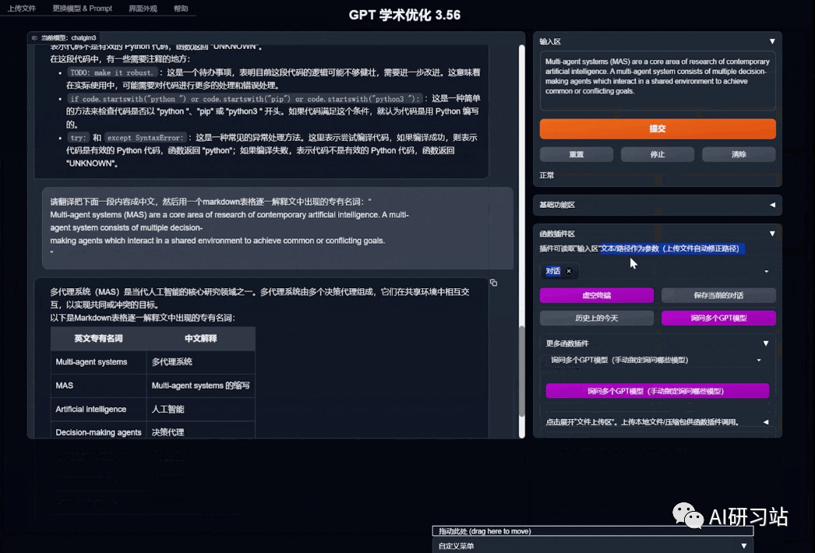Click the except SyntaxError: code snippet
The image size is (815, 553).
(145, 138)
